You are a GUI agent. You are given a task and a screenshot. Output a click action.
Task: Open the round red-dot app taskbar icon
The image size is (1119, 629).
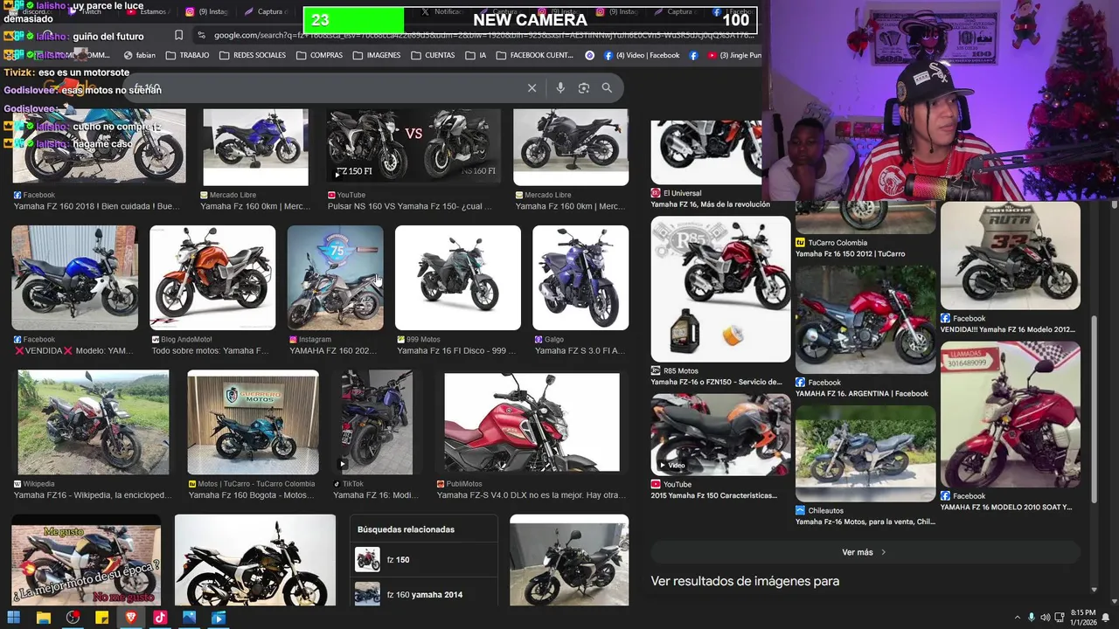point(73,618)
